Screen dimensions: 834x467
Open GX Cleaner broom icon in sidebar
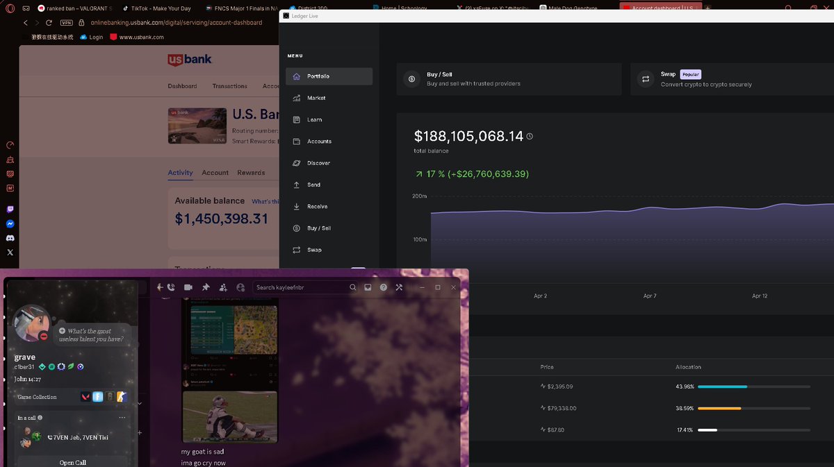coord(10,160)
